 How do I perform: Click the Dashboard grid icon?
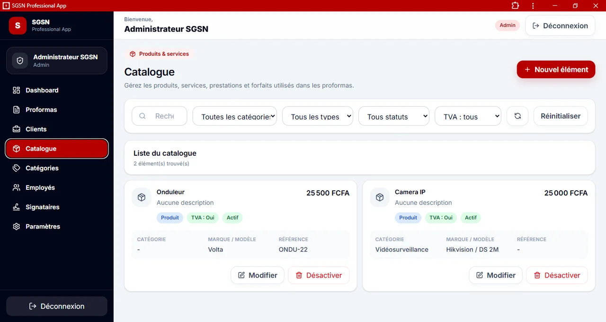point(17,90)
